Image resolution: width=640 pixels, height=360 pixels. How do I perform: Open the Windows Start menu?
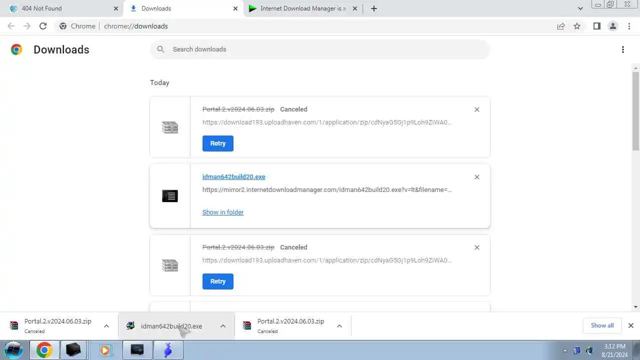[x=13, y=350]
